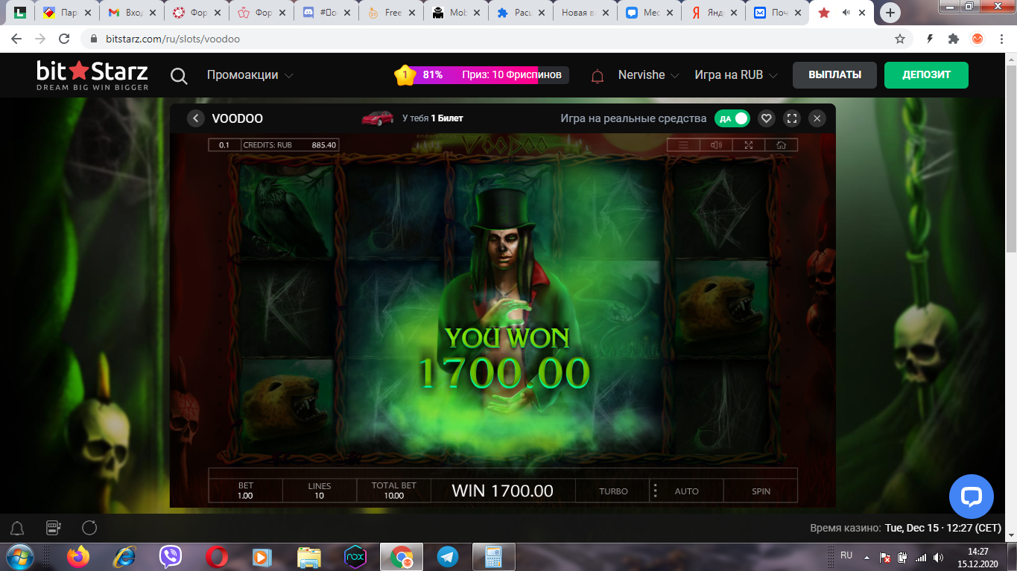
Task: Enable AUTO spin mode
Action: click(x=687, y=491)
